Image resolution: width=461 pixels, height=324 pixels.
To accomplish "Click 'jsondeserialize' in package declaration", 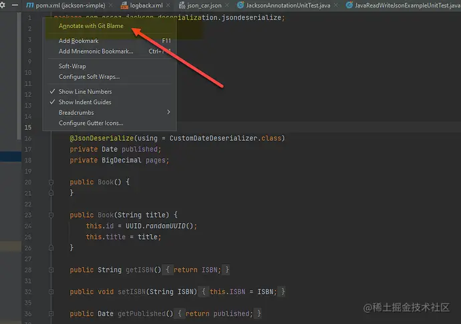I will pyautogui.click(x=251, y=17).
